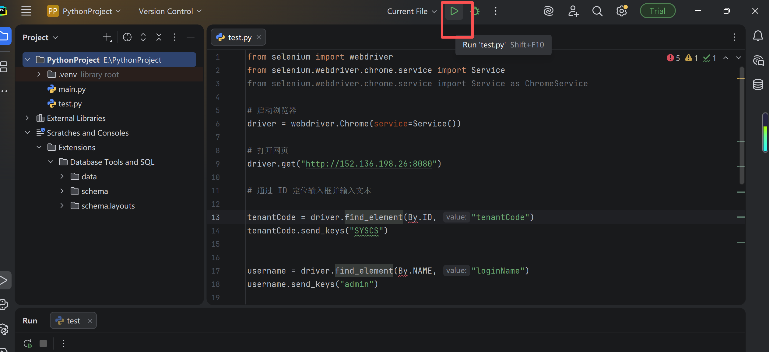Open the Current File run configuration dropdown

click(x=412, y=11)
